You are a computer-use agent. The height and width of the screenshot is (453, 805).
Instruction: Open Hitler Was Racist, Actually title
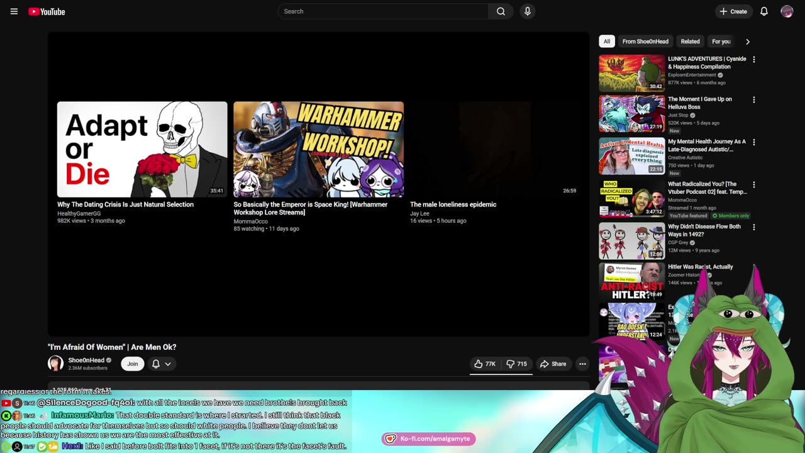tap(700, 267)
